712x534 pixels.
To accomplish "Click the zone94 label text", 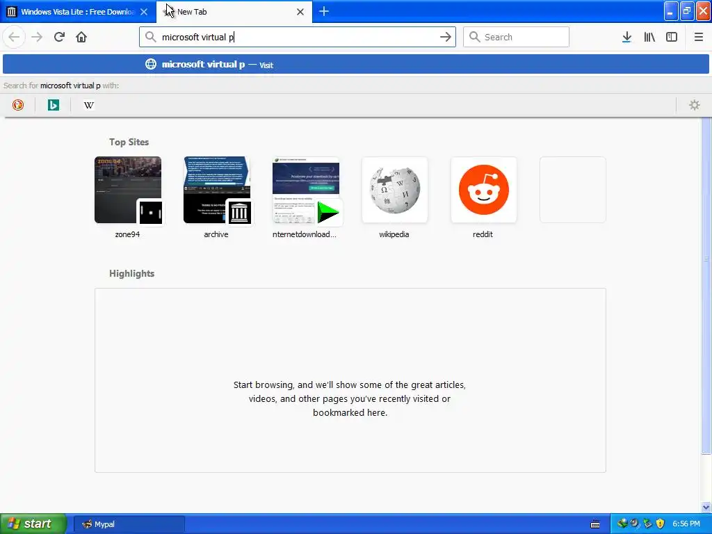I will [x=127, y=234].
